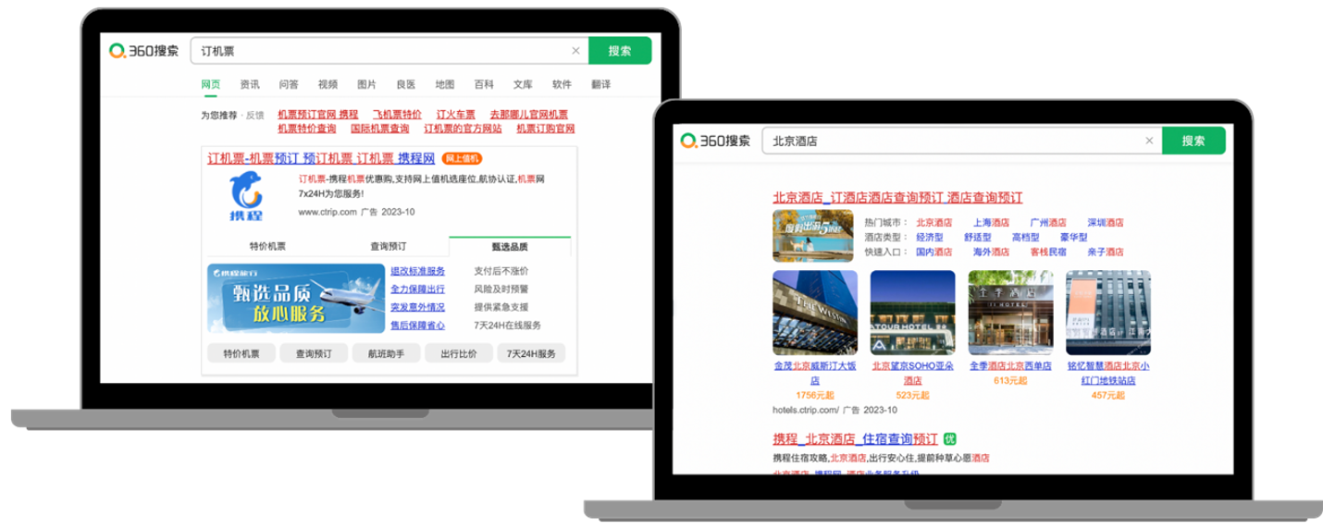Click the Westin hotel photo
The image size is (1323, 529).
pos(815,313)
